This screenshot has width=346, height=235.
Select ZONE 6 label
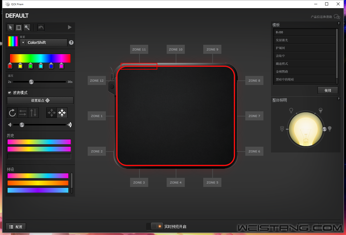click(254, 151)
